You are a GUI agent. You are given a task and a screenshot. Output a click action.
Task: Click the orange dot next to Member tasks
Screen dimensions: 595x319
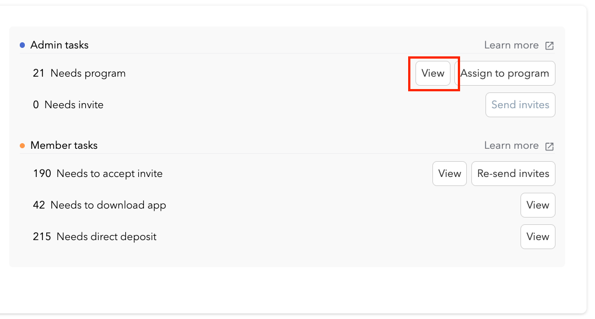coord(23,145)
